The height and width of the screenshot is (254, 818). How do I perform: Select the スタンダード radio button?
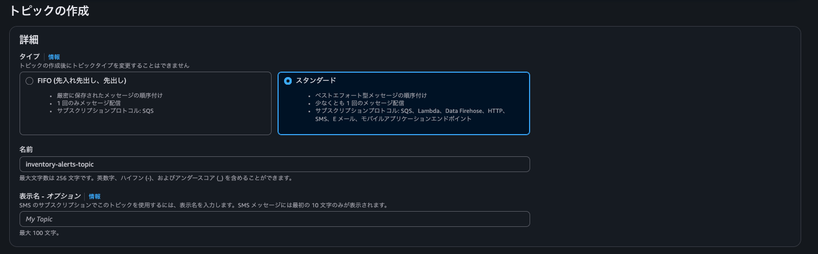[x=288, y=81]
